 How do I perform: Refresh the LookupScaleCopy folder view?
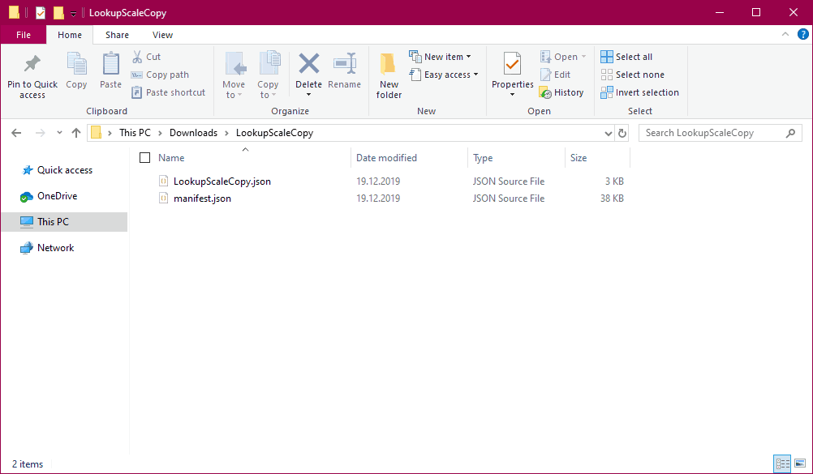coord(622,133)
